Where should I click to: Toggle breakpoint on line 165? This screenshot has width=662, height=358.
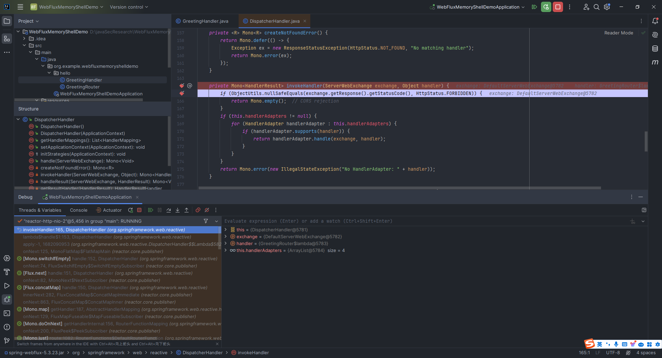coord(182,93)
